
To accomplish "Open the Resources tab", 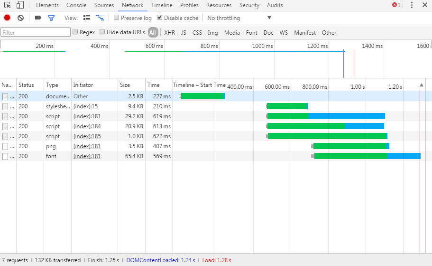I will tap(219, 5).
